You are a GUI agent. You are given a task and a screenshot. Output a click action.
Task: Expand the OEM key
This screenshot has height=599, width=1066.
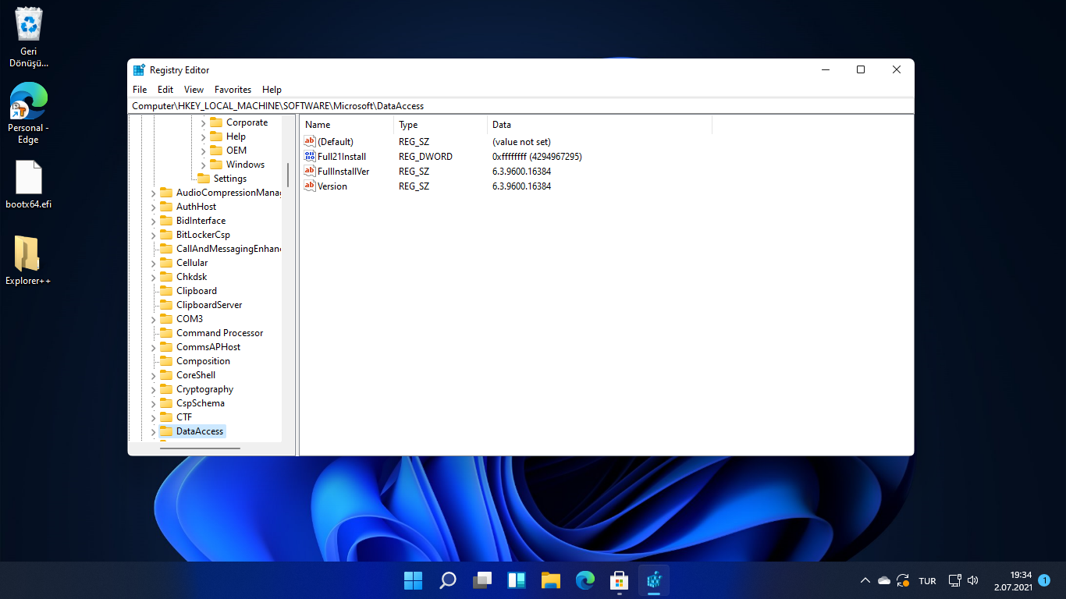tap(203, 151)
